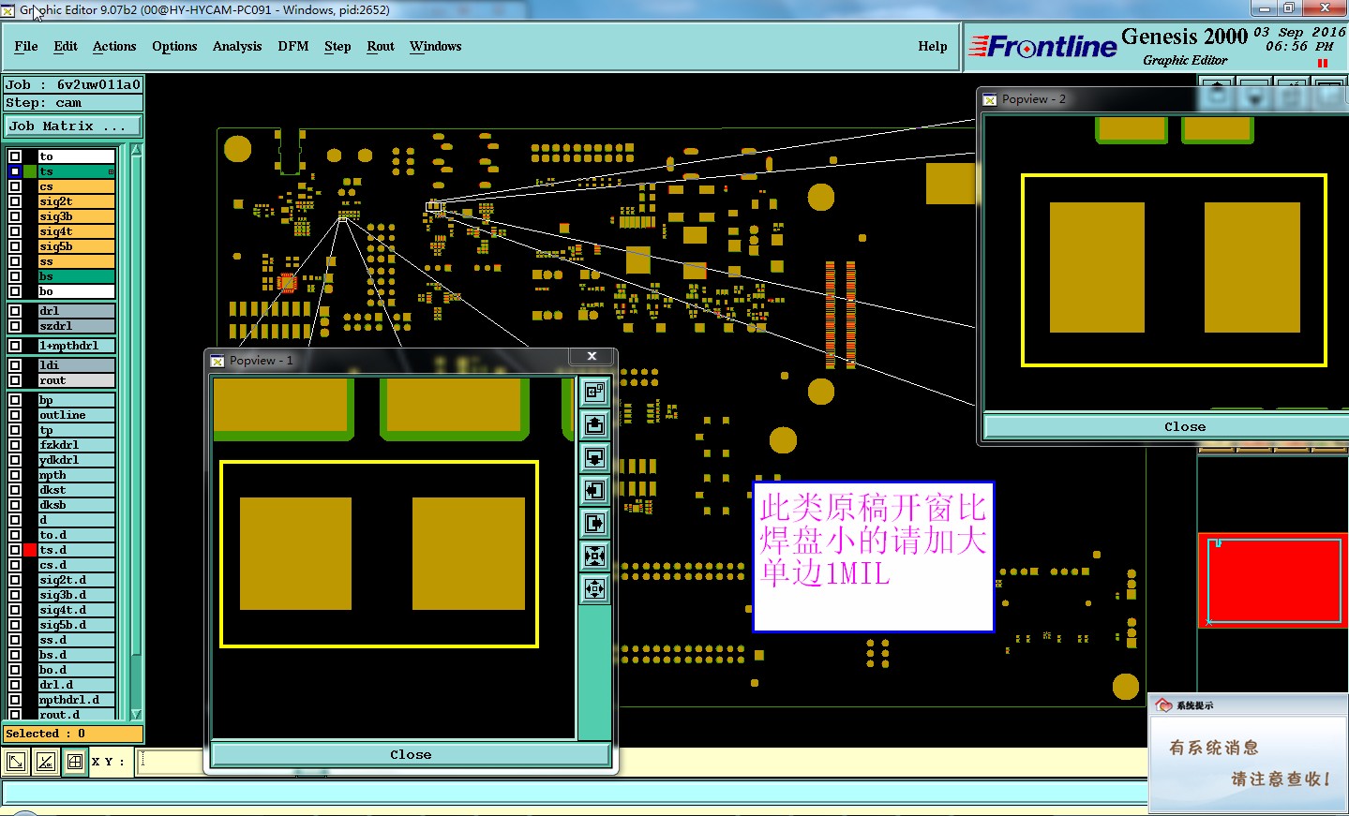Viewport: 1349px width, 816px height.
Task: Pan Popview 1 left with arrow icon
Action: tap(594, 491)
